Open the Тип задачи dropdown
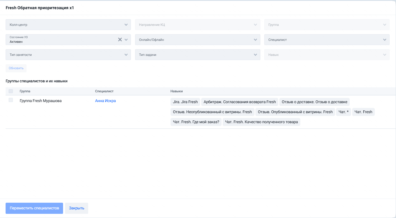The height and width of the screenshot is (218, 396). click(198, 54)
